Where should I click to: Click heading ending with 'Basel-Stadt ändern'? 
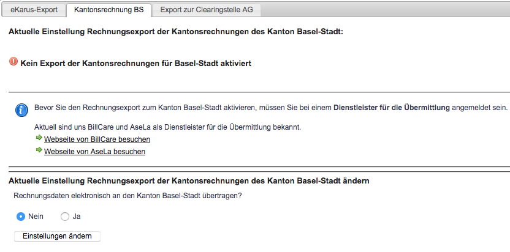click(x=188, y=181)
